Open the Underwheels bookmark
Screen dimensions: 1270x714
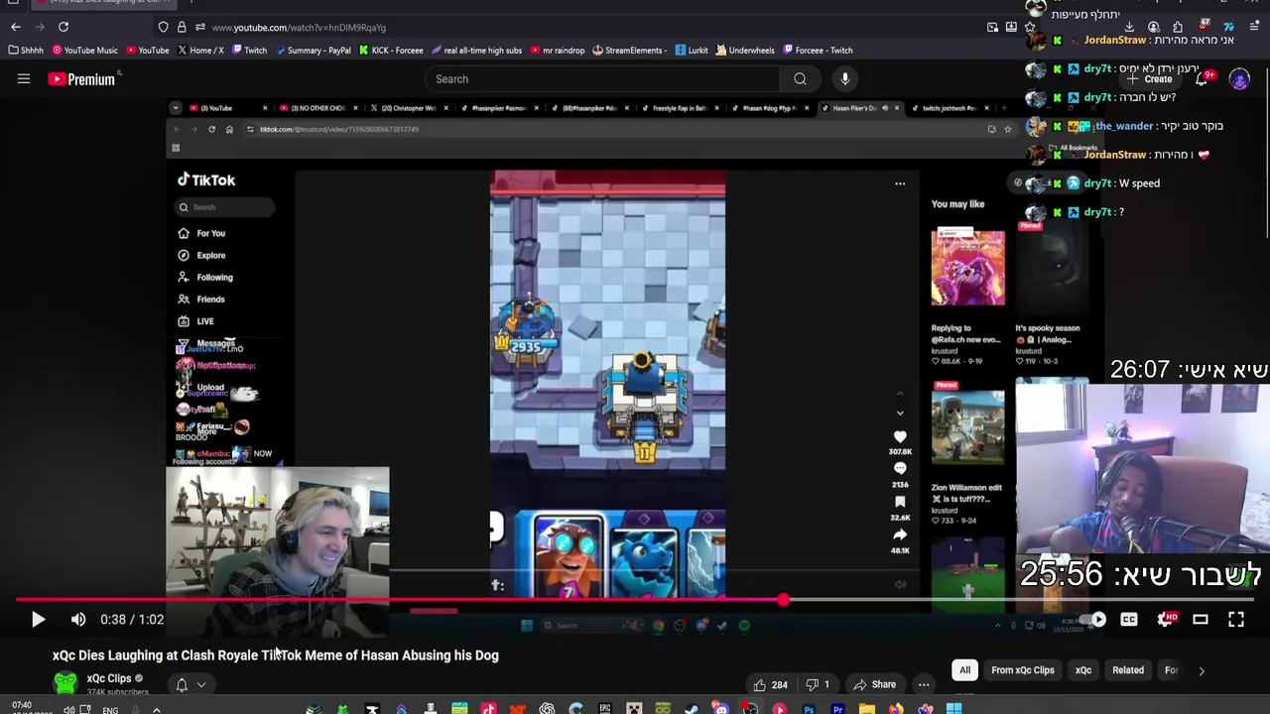744,51
